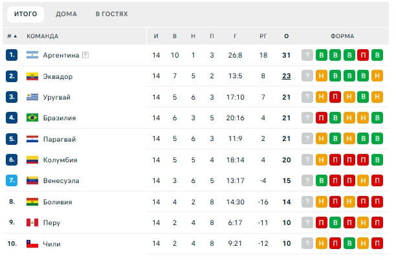Click the underlined 23 points value for Эквадор

click(x=286, y=76)
